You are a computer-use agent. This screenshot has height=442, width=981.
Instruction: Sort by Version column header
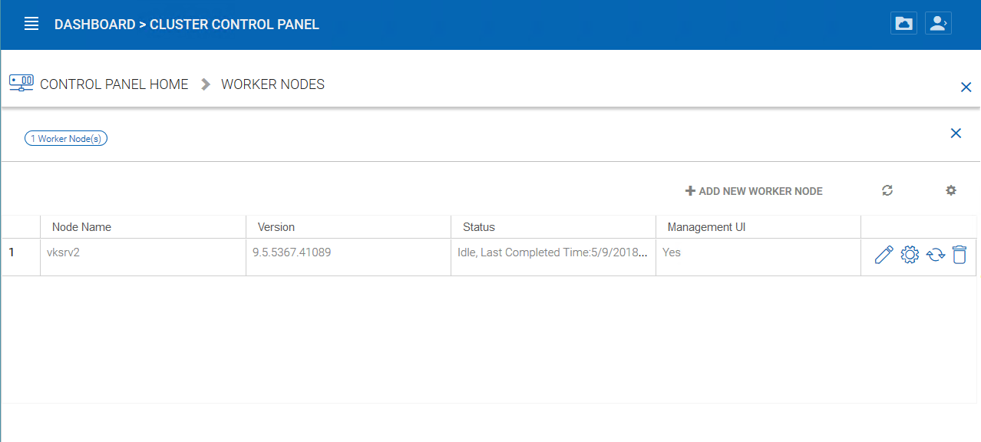coord(348,227)
